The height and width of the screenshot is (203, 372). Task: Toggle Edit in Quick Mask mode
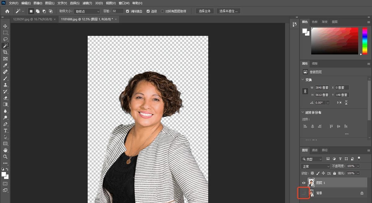point(5,183)
